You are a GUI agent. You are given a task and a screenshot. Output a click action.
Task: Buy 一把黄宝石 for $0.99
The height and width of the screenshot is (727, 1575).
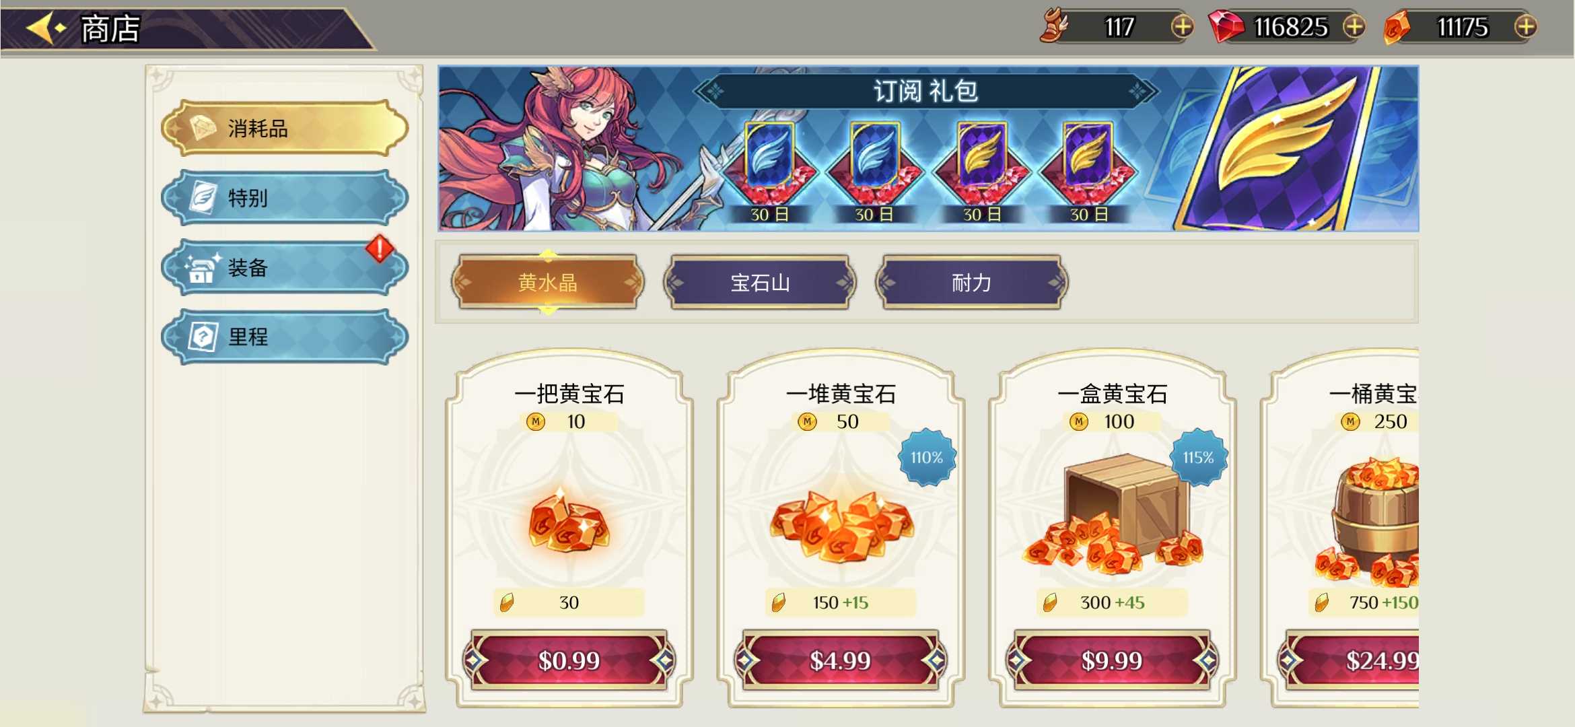click(x=569, y=660)
